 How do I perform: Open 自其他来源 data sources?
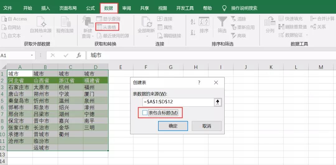pyautogui.click(x=41, y=27)
